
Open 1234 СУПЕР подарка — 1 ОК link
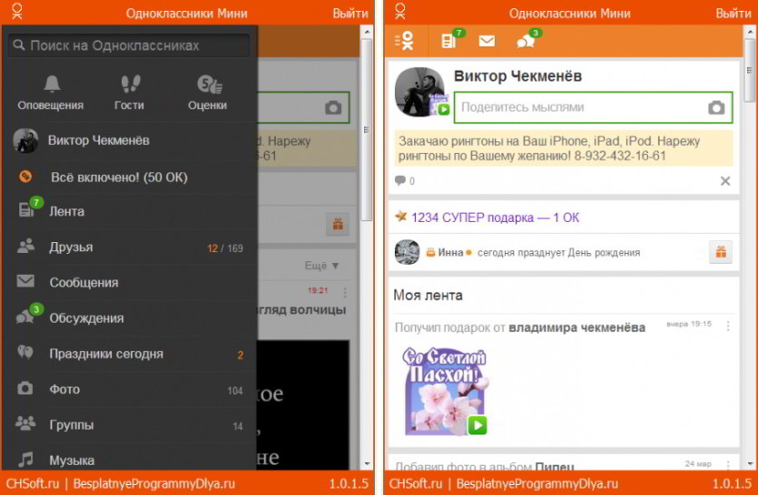point(495,218)
